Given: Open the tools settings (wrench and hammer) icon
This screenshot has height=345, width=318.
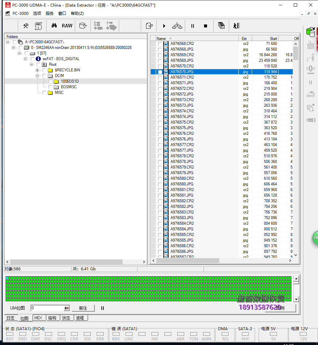Looking at the screenshot, I should [26, 26].
